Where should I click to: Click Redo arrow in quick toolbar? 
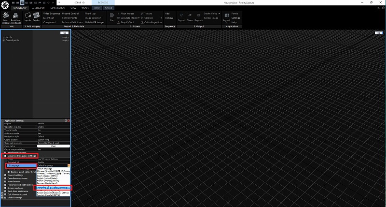[53, 2]
